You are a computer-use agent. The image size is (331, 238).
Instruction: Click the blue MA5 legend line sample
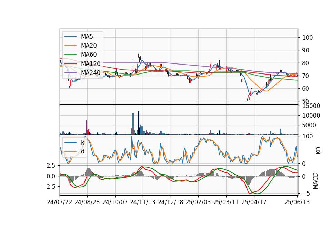70,37
